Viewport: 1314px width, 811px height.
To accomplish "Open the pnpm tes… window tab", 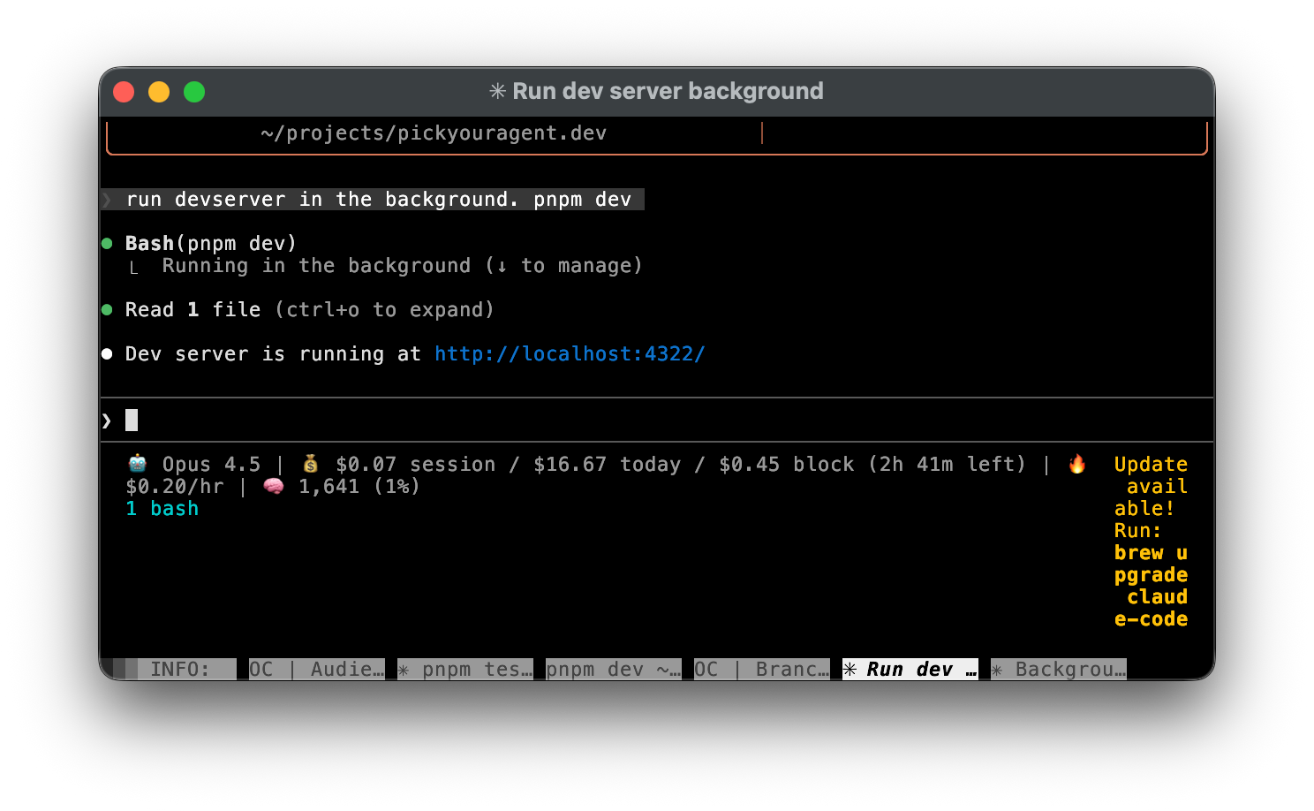I will click(x=465, y=669).
